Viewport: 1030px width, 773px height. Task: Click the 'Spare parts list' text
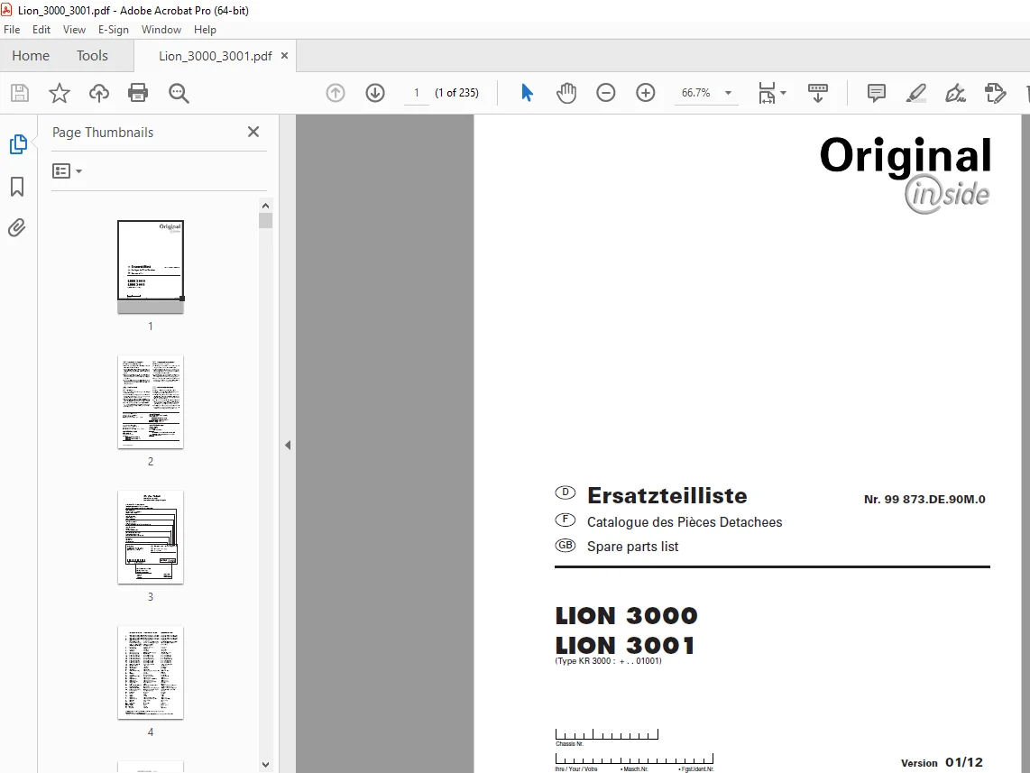tap(632, 547)
